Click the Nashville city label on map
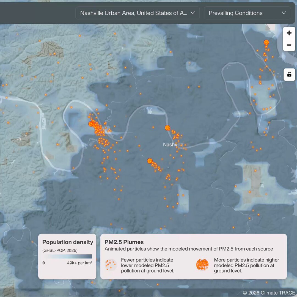This screenshot has height=297, width=297. [x=173, y=145]
